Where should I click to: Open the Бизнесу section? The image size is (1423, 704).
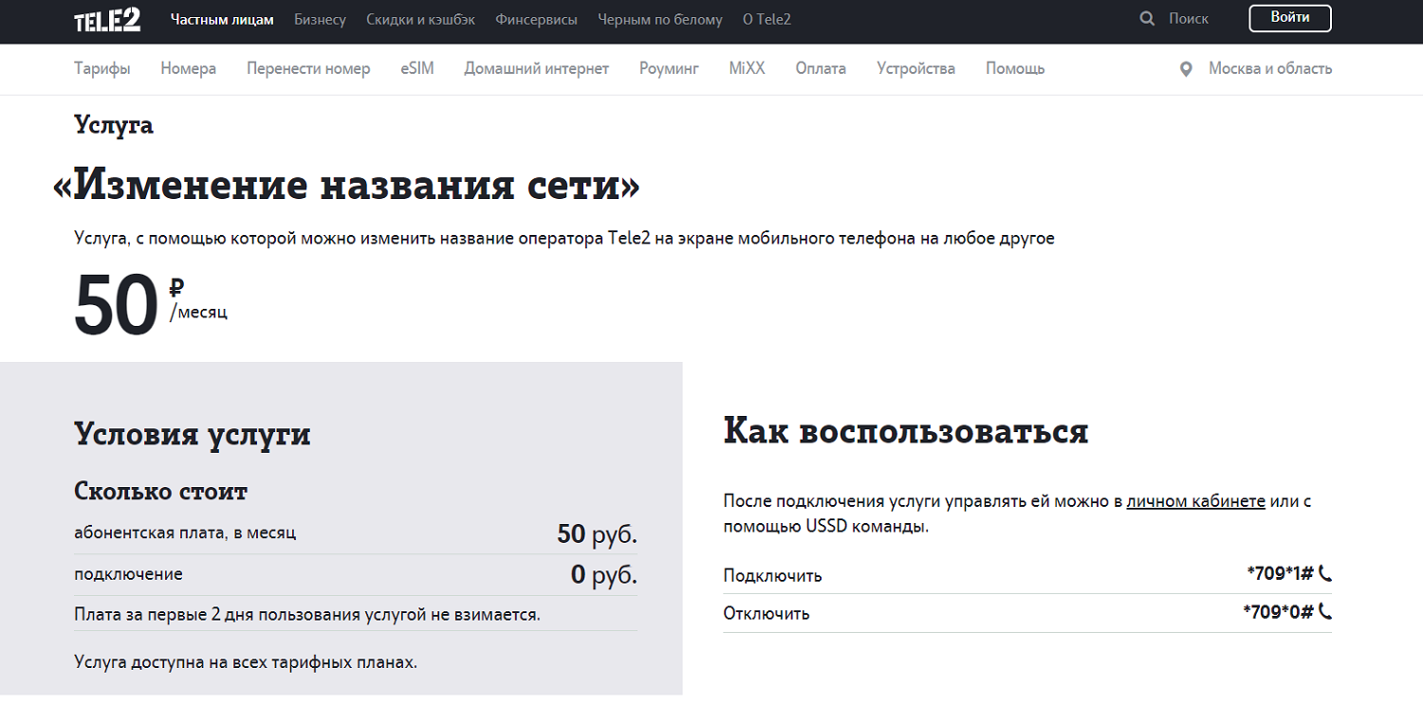[x=320, y=19]
